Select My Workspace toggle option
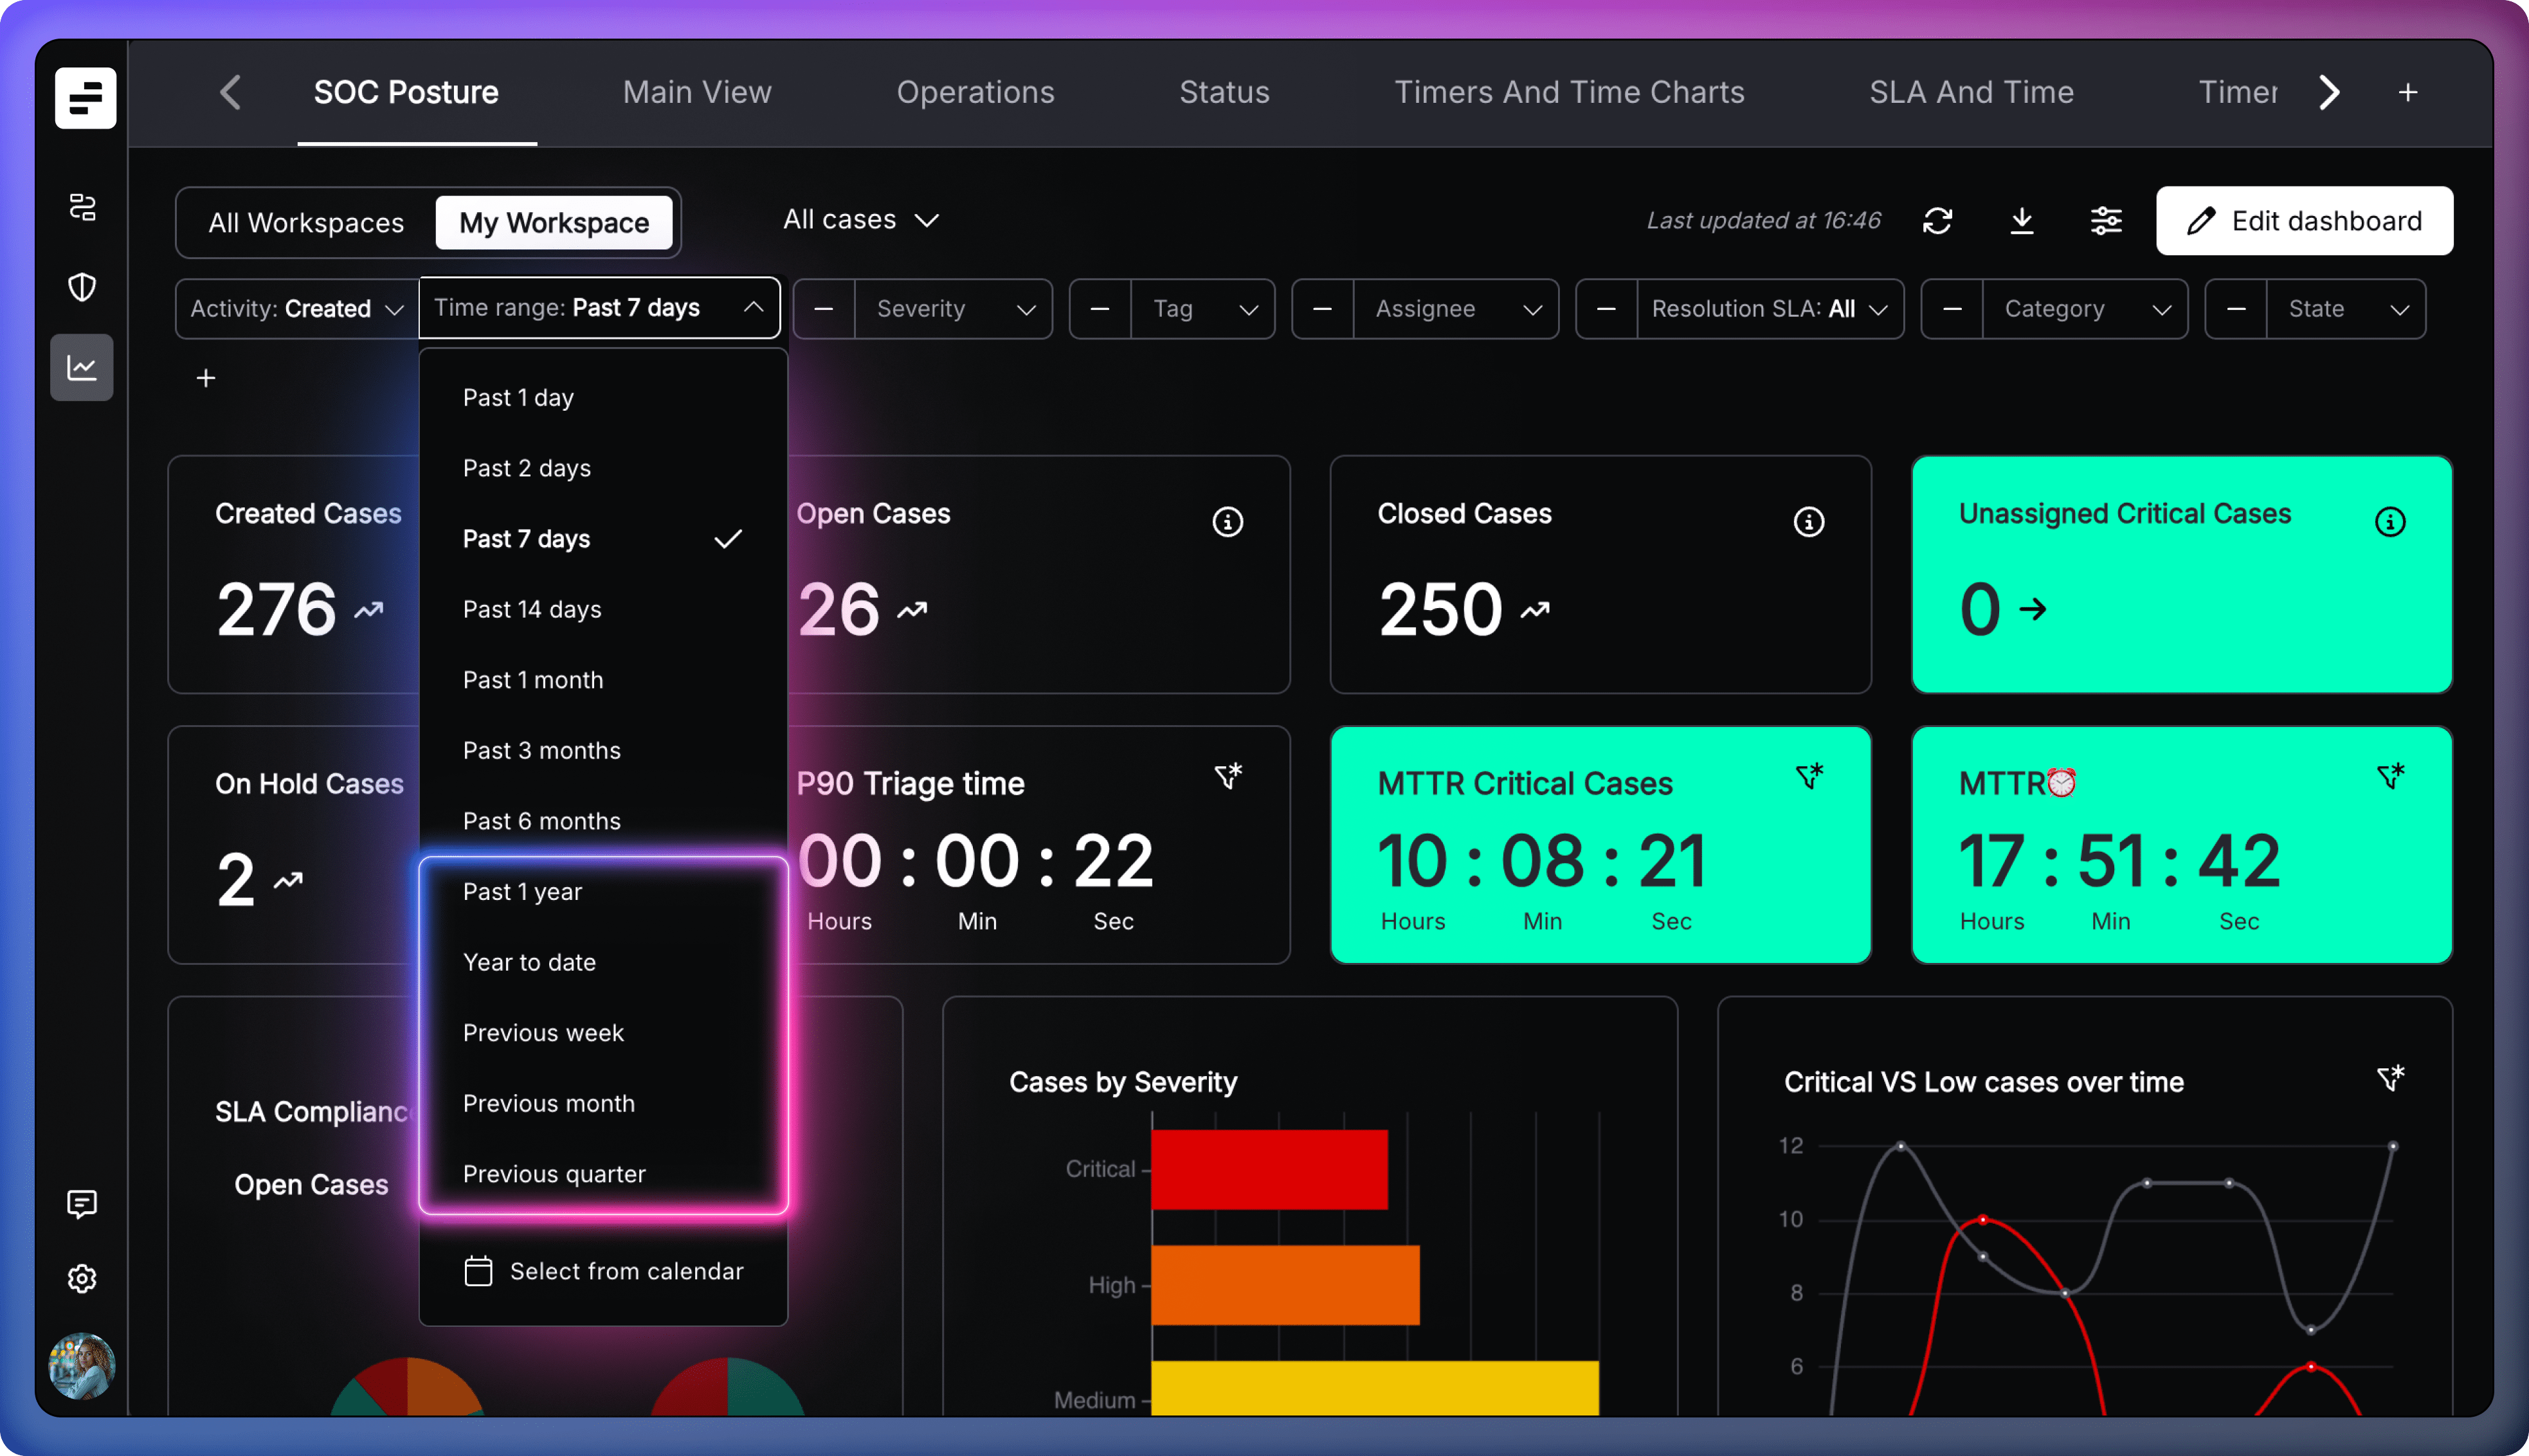Image resolution: width=2529 pixels, height=1456 pixels. tap(554, 222)
